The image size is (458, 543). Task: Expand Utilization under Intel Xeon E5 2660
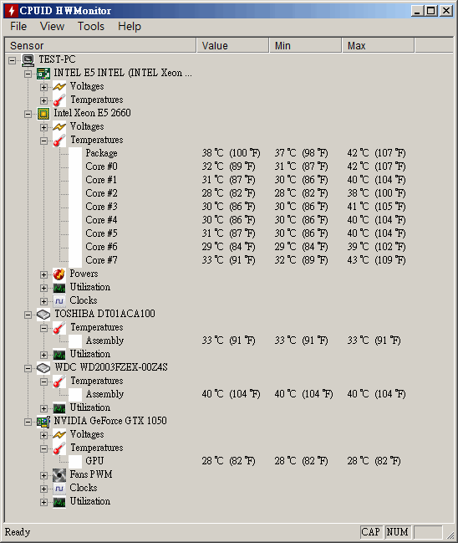44,288
